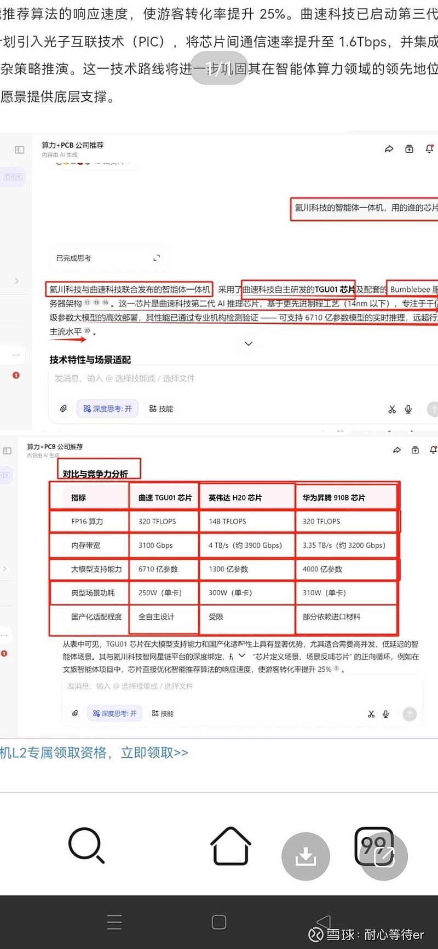Image resolution: width=438 pixels, height=949 pixels.
Task: Go to browser home via the house icon
Action: point(231,846)
